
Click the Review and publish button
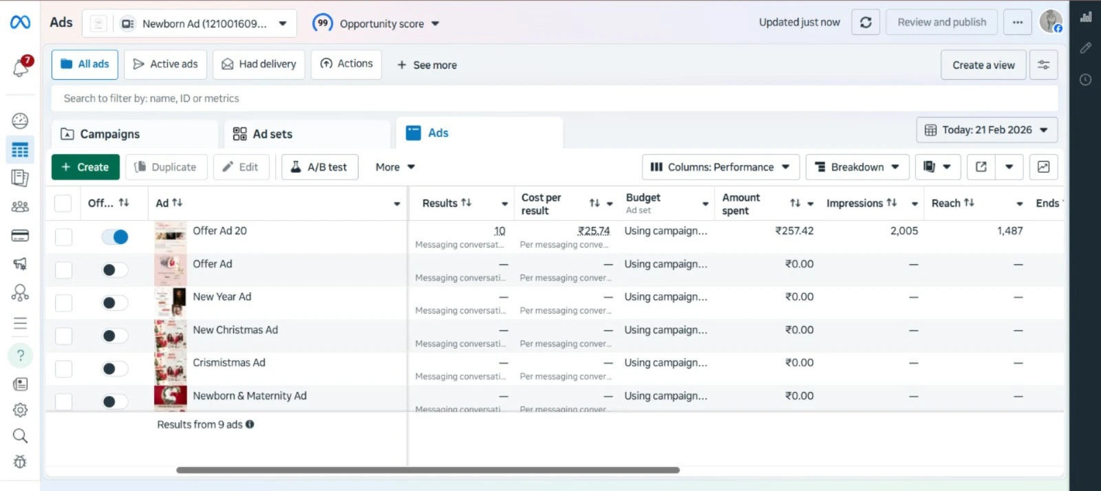(941, 23)
